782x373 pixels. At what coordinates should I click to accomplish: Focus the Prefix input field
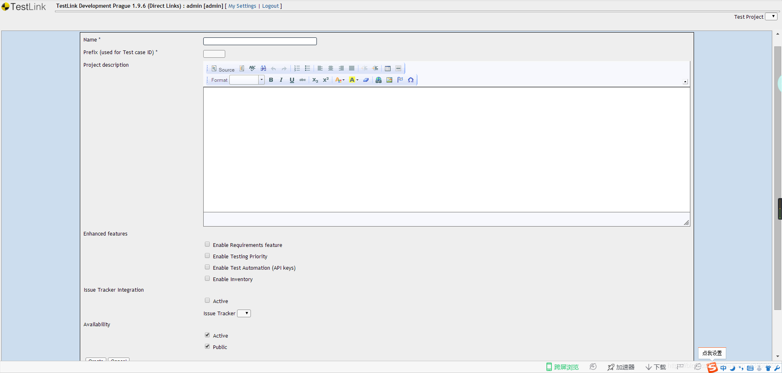(214, 54)
